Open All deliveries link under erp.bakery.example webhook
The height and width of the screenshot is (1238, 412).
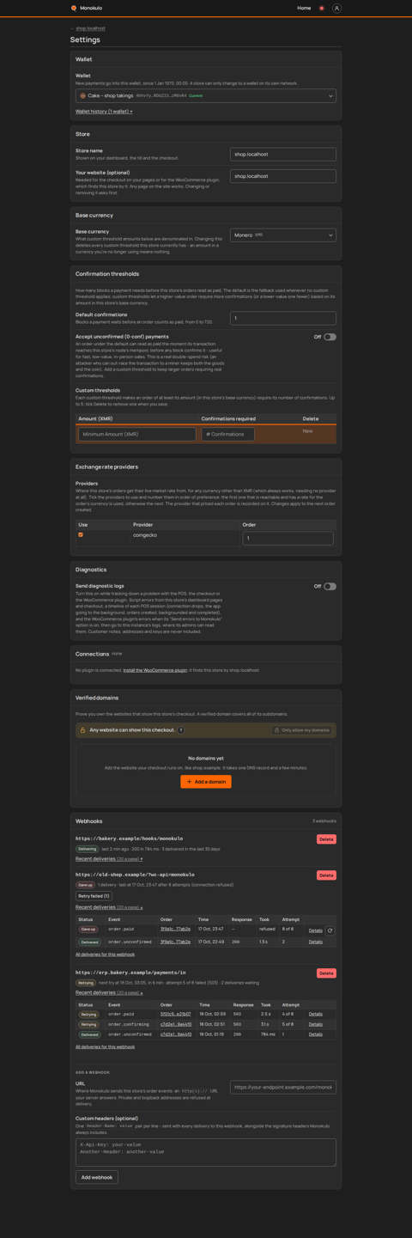click(105, 1046)
